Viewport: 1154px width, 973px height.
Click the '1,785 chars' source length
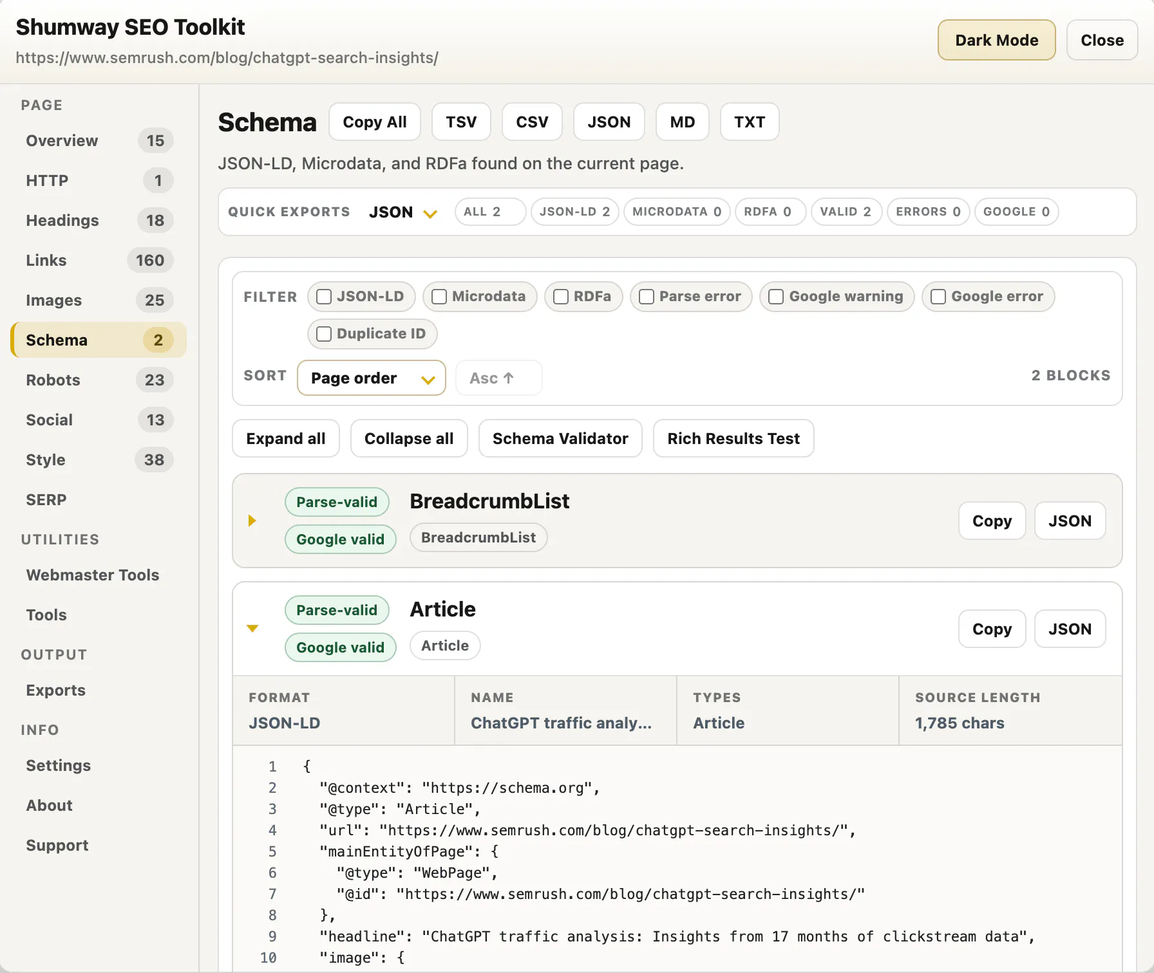coord(960,723)
